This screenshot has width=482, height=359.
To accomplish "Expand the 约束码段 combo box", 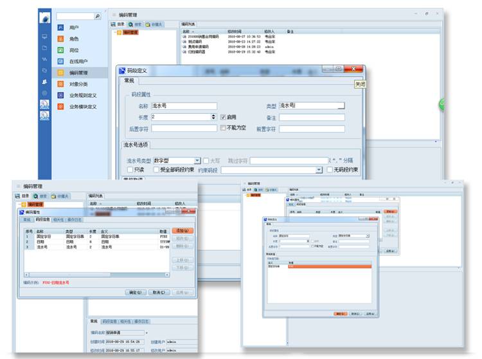I will pos(319,170).
